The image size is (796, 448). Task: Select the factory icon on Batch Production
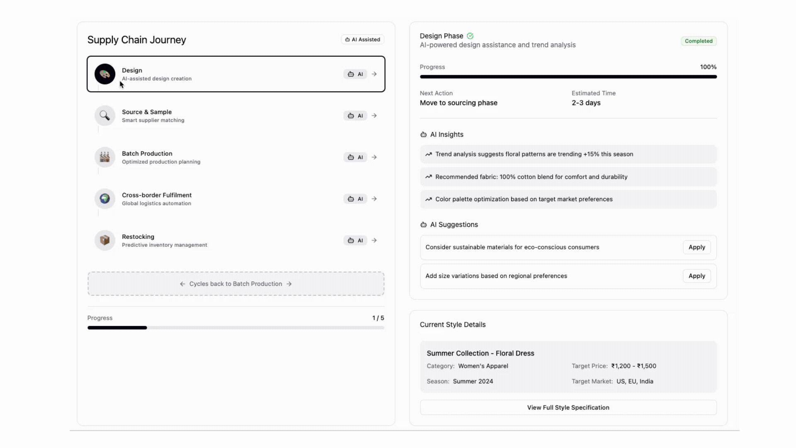pyautogui.click(x=104, y=157)
